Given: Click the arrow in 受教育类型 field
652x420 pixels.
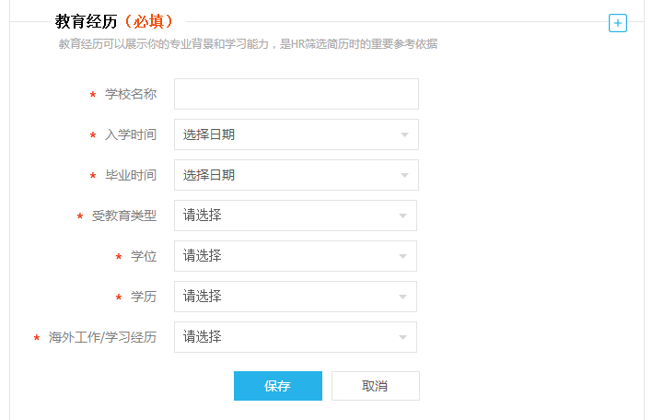Looking at the screenshot, I should click(x=402, y=216).
